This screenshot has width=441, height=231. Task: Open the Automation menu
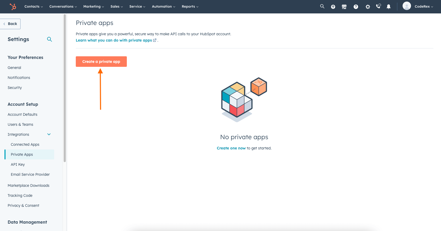(x=164, y=7)
